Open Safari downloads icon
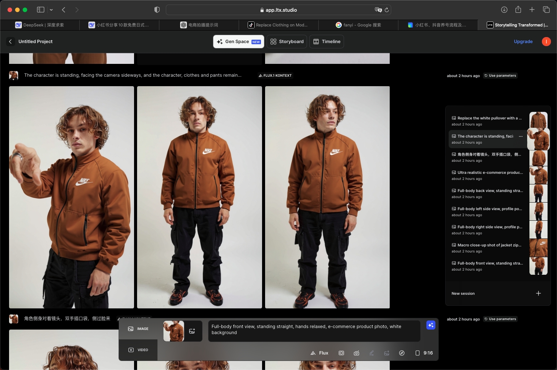The image size is (557, 370). (x=504, y=10)
